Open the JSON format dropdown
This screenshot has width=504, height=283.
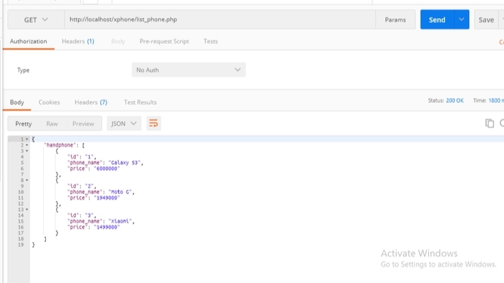tap(124, 124)
